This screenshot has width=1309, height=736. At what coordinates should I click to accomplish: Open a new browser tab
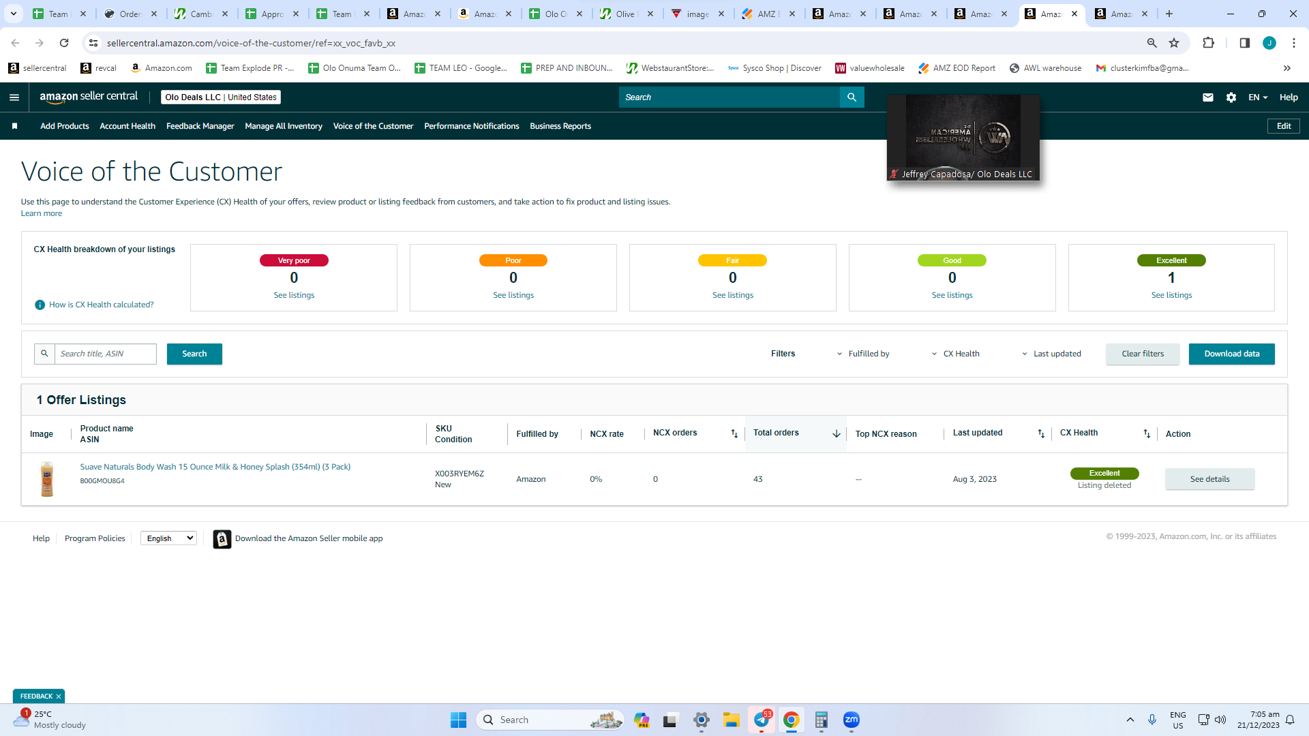1169,14
